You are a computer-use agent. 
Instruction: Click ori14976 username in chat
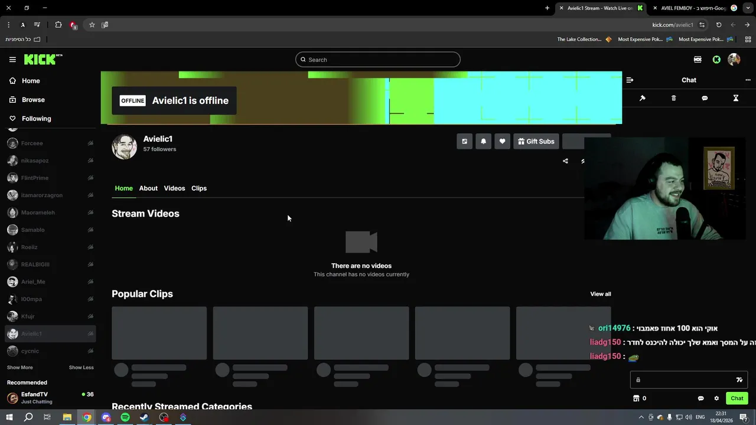[x=614, y=328]
